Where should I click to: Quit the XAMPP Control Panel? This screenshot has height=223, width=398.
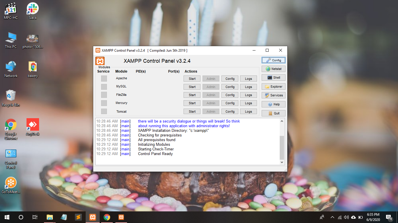(x=273, y=113)
